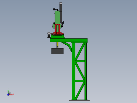Select the gray handwheel left of the red bracket
The image size is (137, 103).
(x=49, y=35)
